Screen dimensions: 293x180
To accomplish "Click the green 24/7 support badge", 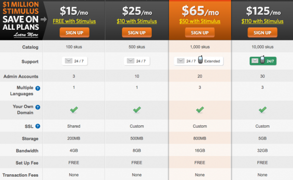I will (263, 61).
